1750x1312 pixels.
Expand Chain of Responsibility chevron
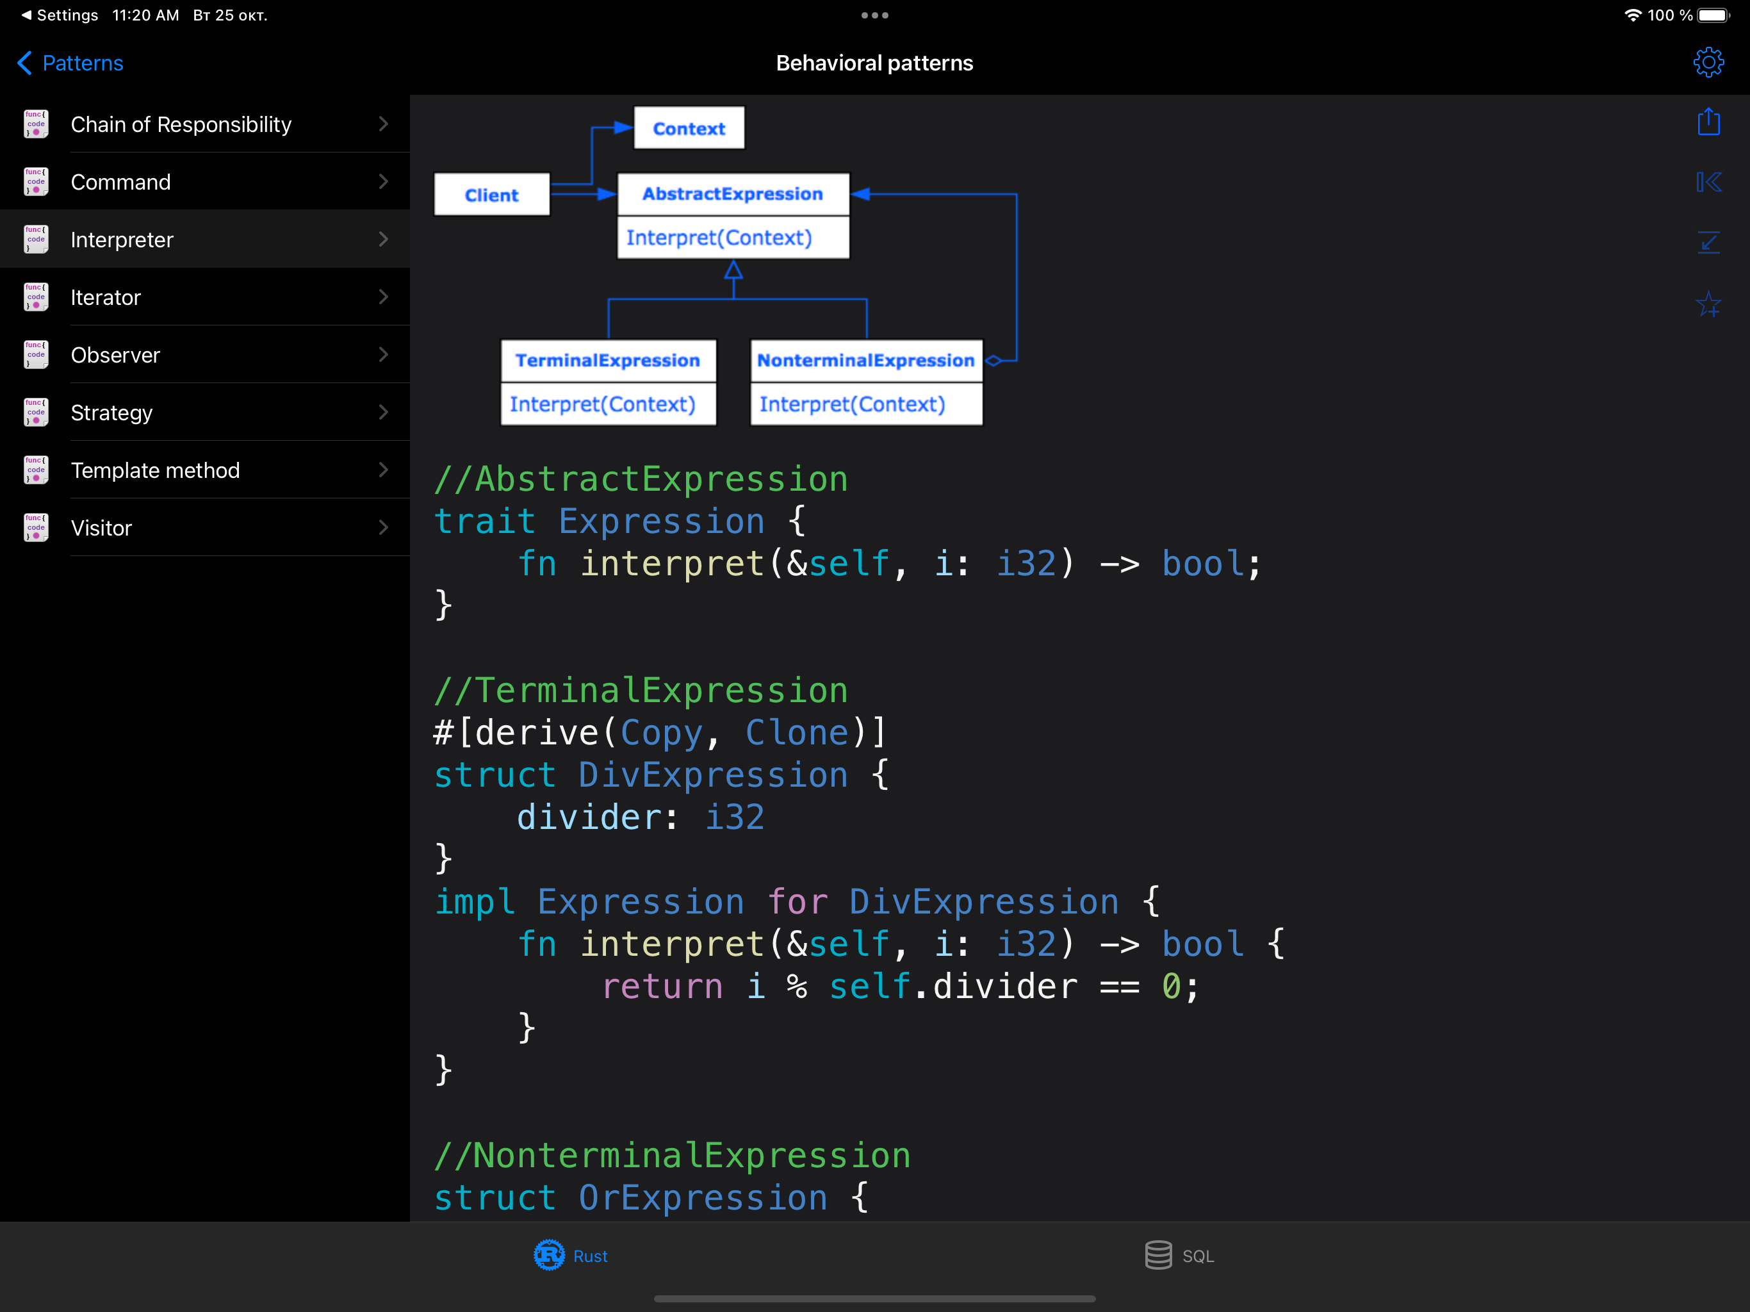tap(383, 124)
